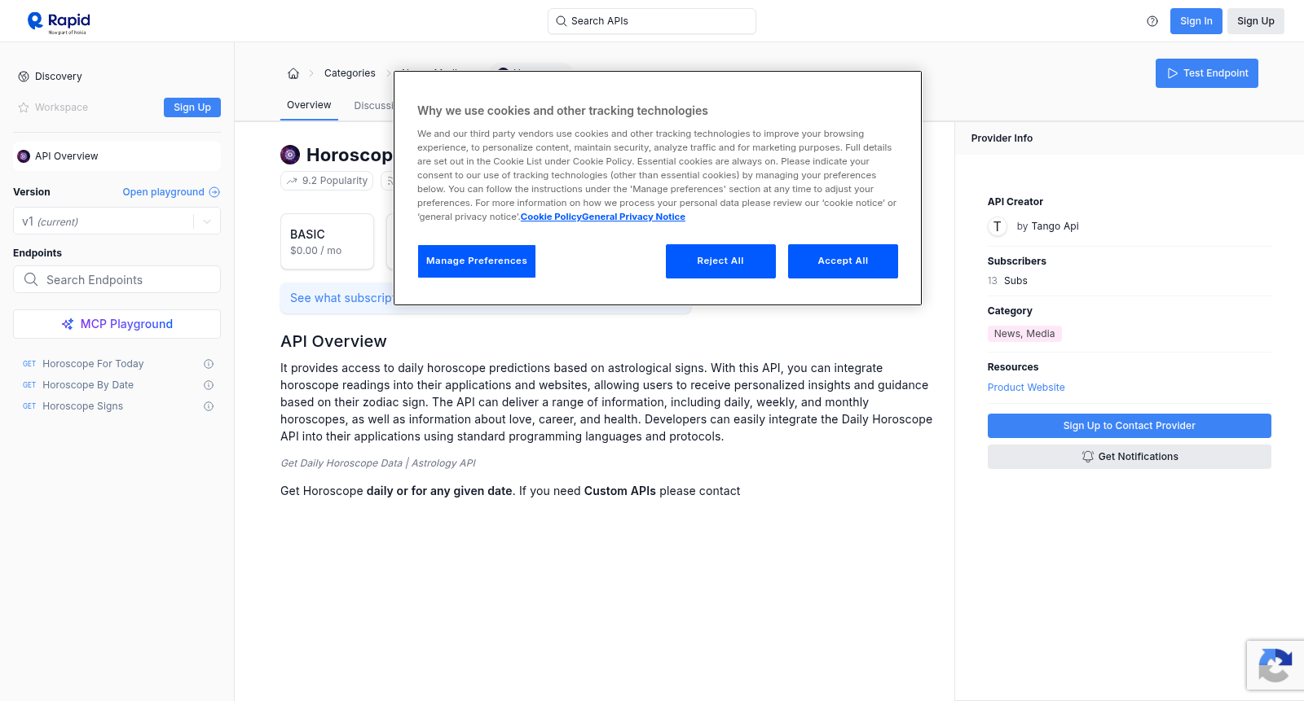This screenshot has width=1304, height=701.
Task: Click Accept All cookies
Action: tap(843, 261)
